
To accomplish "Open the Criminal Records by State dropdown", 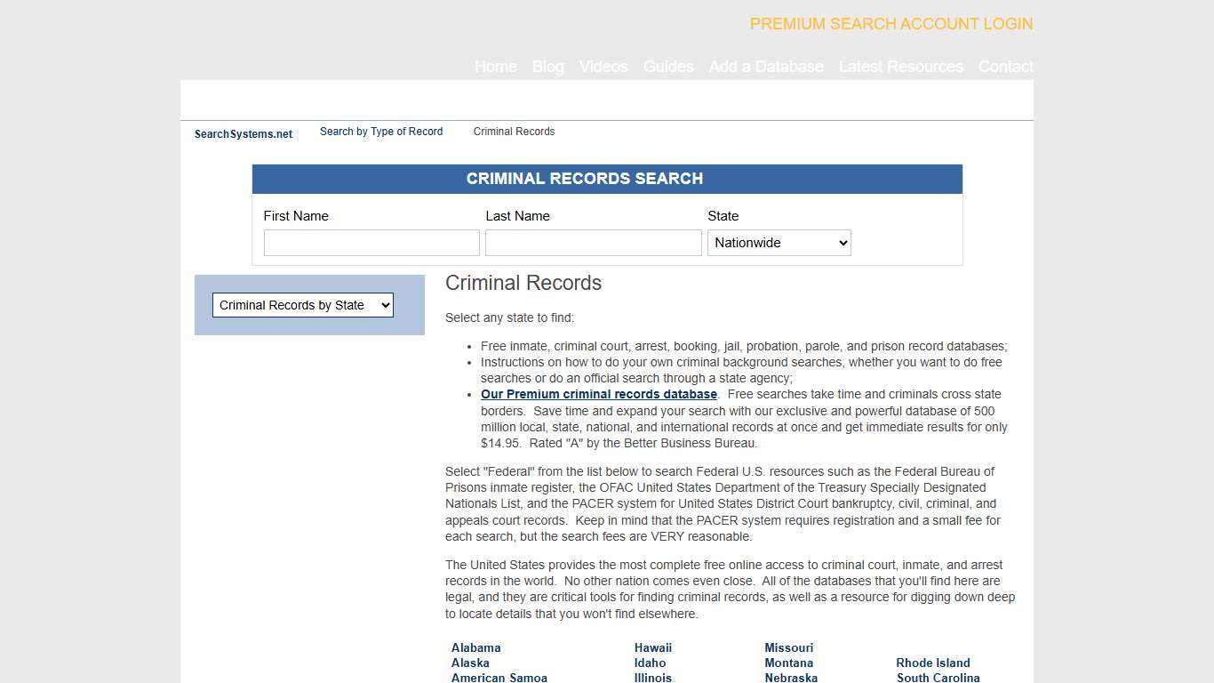I will click(x=302, y=305).
